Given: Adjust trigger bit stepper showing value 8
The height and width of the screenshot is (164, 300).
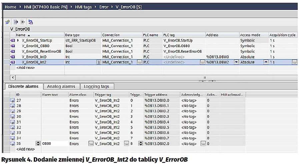Looking at the screenshot, I should pyautogui.click(x=141, y=144).
